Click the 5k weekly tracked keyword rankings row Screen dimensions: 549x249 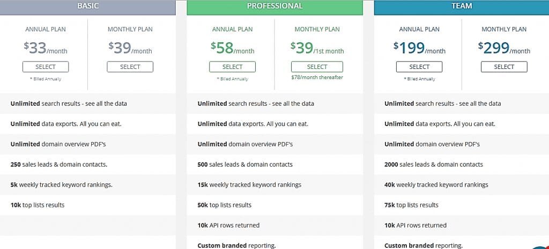61,185
